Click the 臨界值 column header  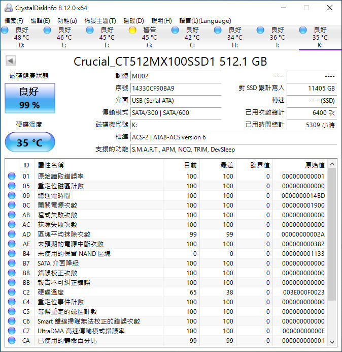[x=255, y=165]
